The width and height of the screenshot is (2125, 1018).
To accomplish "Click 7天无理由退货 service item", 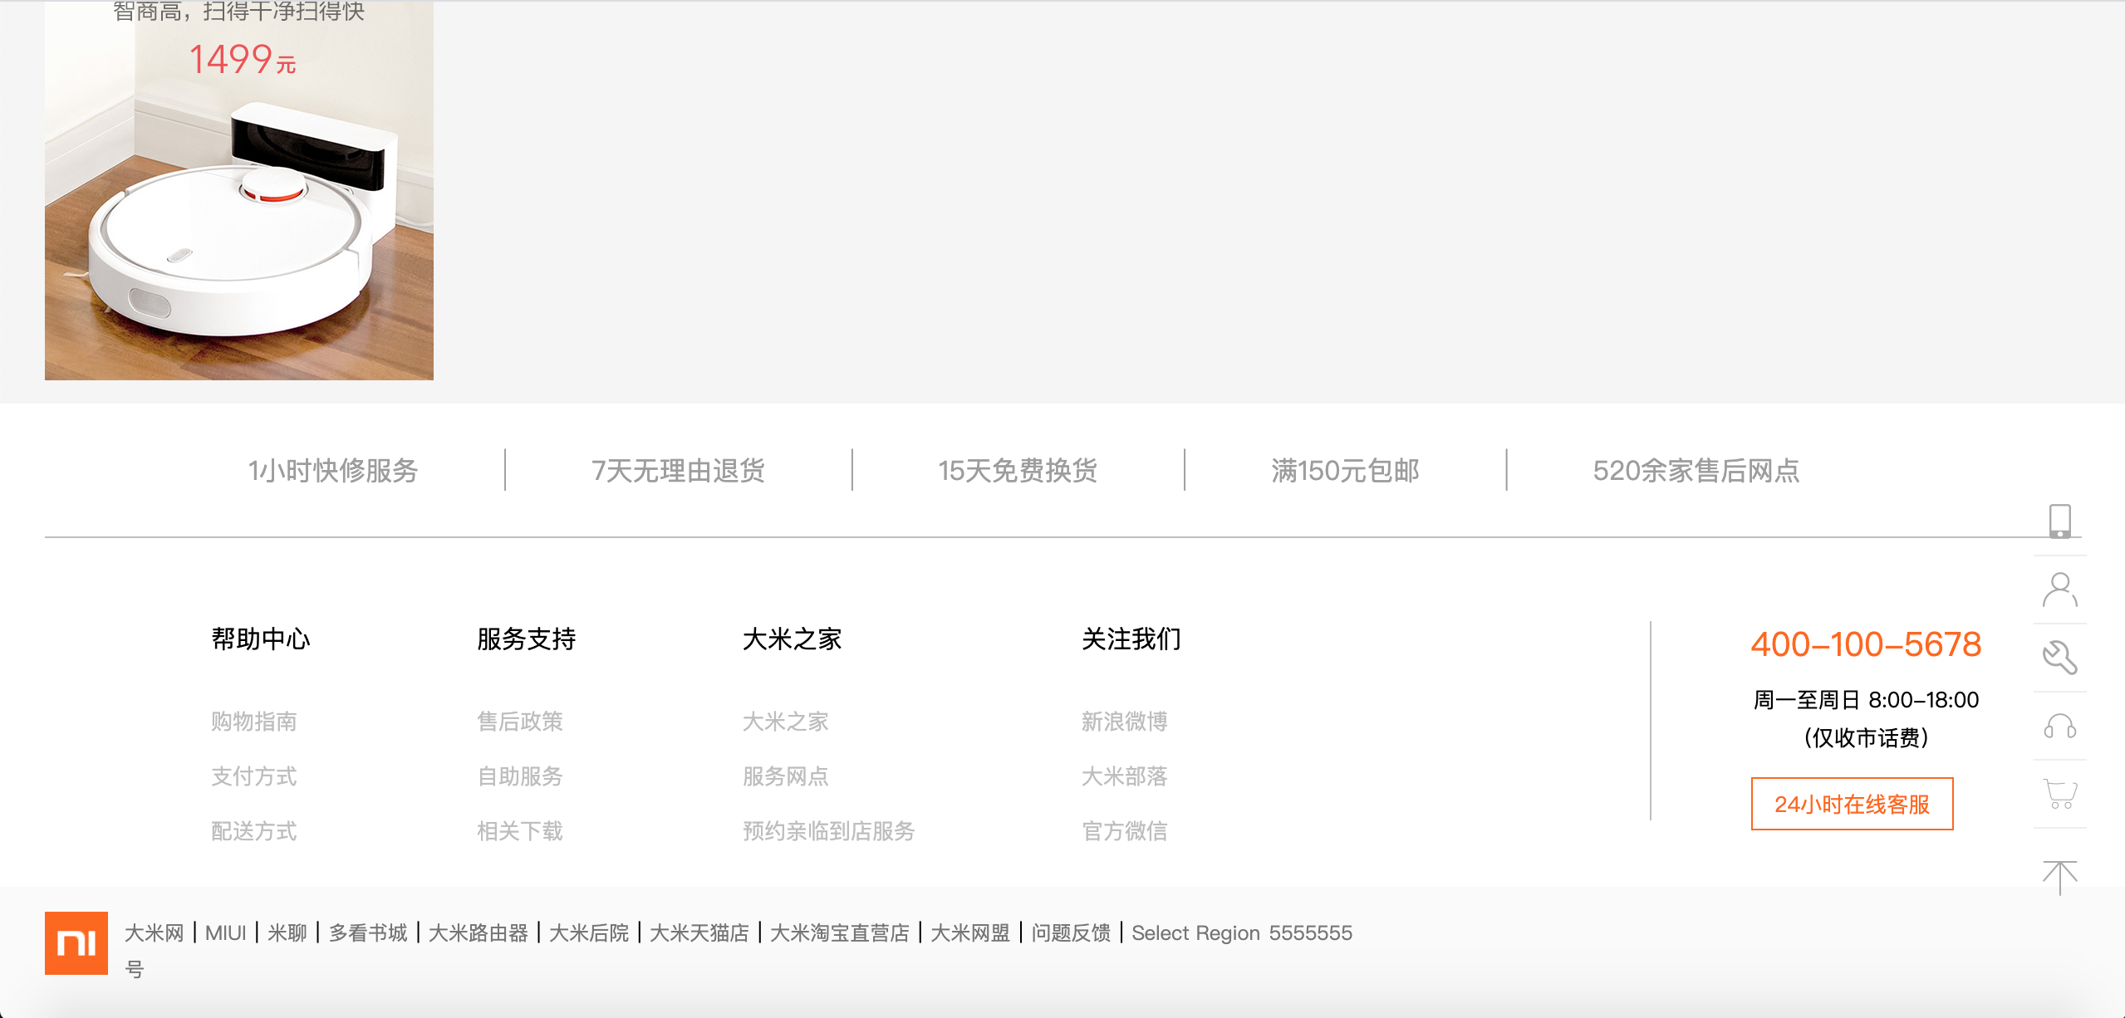I will tap(678, 471).
